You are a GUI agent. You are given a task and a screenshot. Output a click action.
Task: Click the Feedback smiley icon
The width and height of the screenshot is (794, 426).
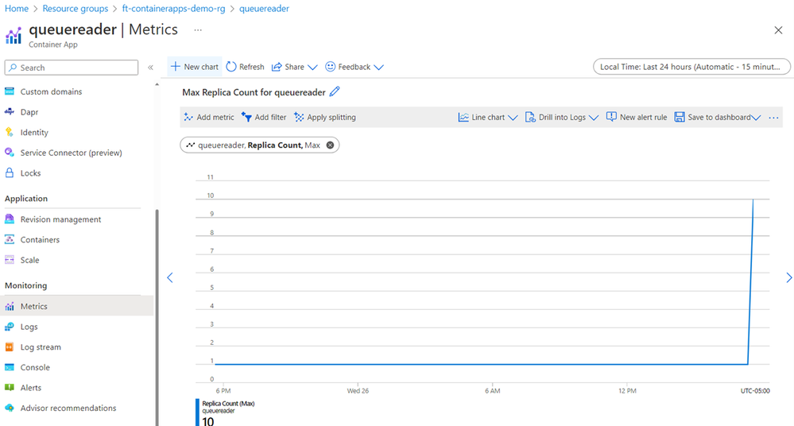coord(330,67)
